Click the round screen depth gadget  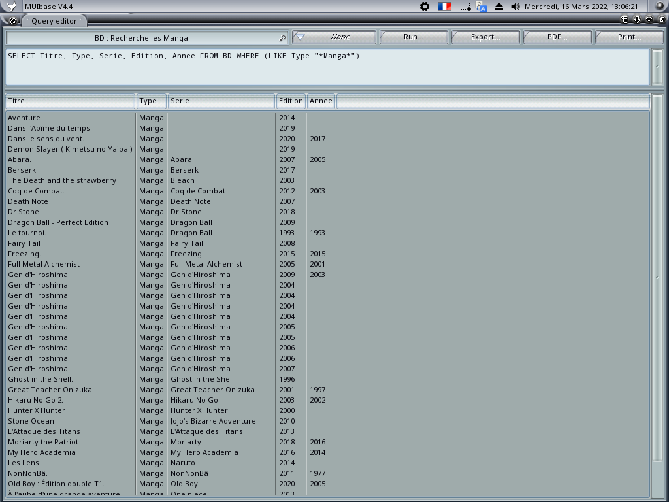click(660, 6)
